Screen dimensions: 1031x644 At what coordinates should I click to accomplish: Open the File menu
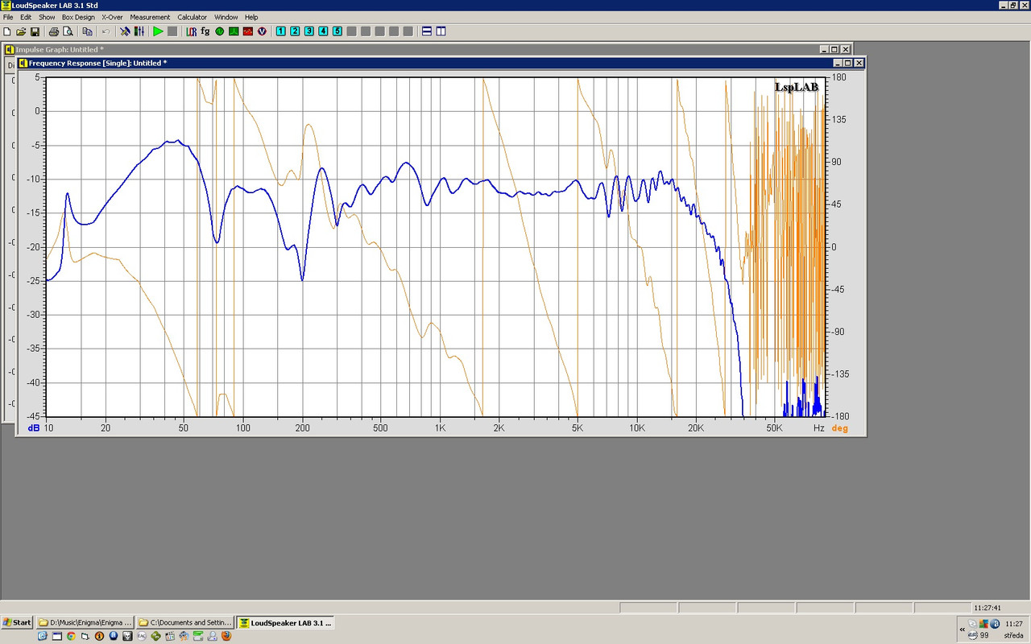click(x=8, y=17)
